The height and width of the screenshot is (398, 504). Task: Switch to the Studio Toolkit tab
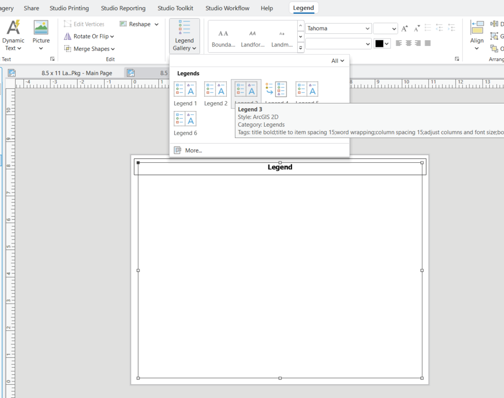click(x=175, y=8)
